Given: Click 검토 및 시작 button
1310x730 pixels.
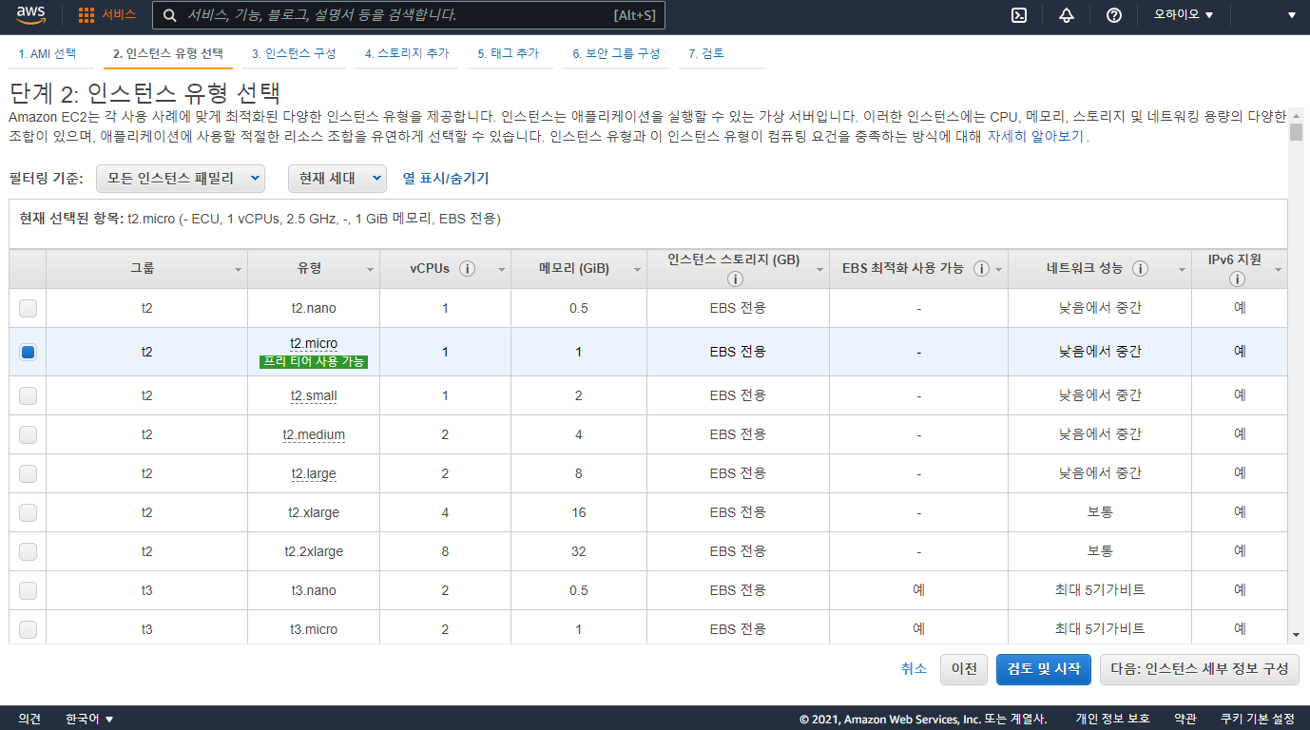Looking at the screenshot, I should [1044, 669].
